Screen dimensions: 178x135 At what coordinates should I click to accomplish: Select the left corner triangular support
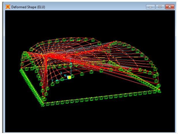click(x=21, y=69)
